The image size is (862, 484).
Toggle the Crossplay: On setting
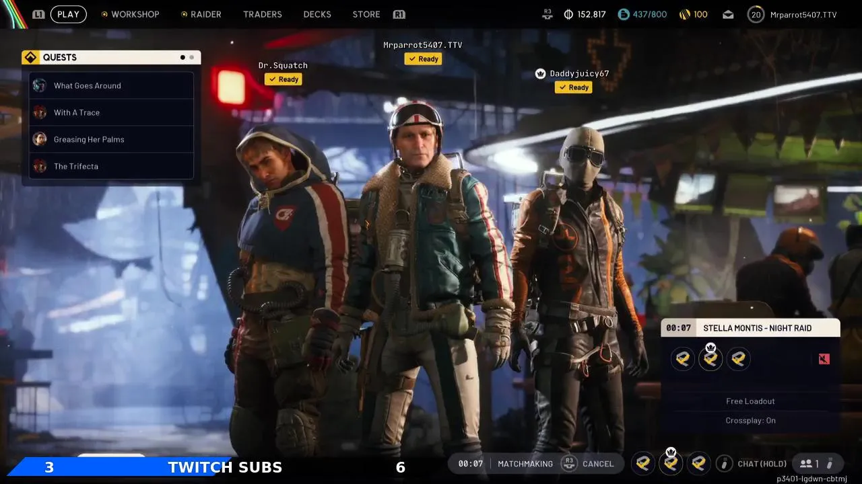click(x=750, y=421)
